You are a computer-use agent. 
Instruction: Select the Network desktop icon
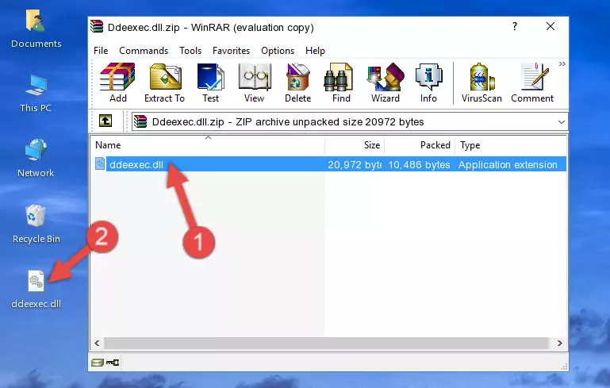point(36,159)
